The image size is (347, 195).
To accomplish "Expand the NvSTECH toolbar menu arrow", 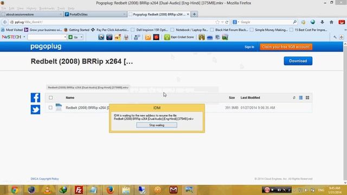I will click(x=24, y=37).
